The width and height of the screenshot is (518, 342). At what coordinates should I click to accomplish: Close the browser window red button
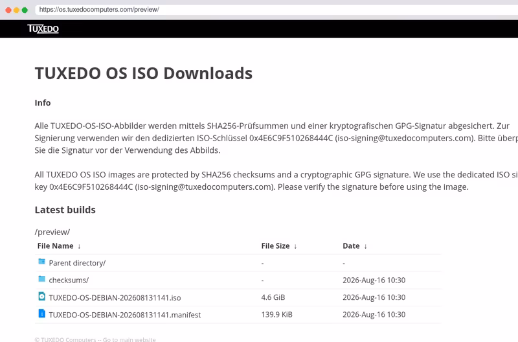coord(8,10)
